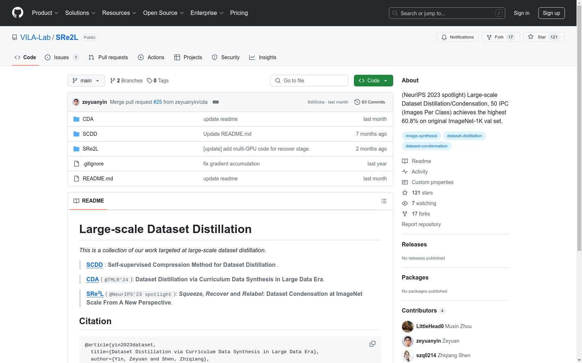Open the green Code dropdown button

[374, 81]
